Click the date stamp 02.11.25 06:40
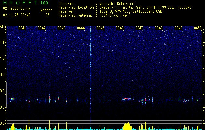This screenshot has height=130, width=205. (17, 15)
